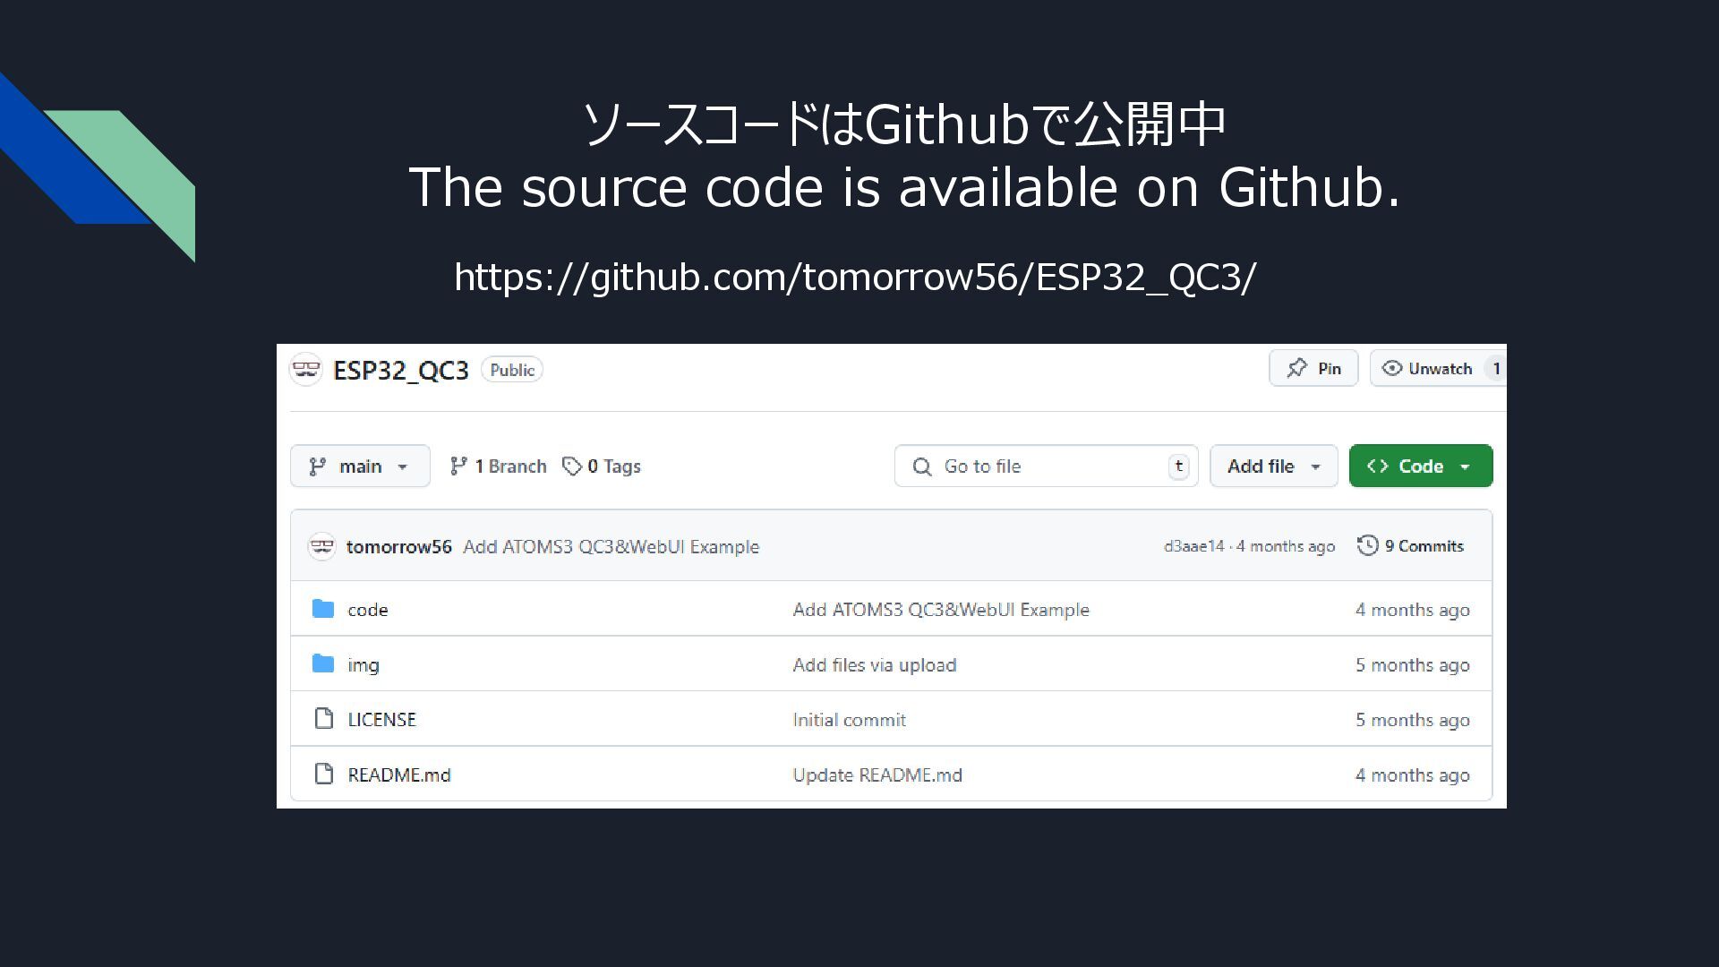Viewport: 1719px width, 967px height.
Task: Click the tag icon next to 0 Tags
Action: 571,466
